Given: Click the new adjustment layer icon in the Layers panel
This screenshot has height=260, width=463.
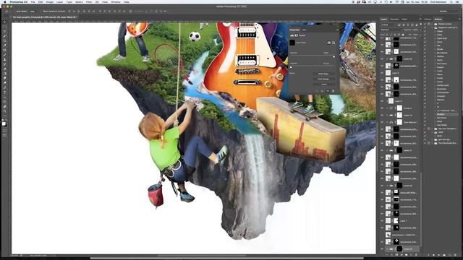Looking at the screenshot, I should pyautogui.click(x=402, y=255).
